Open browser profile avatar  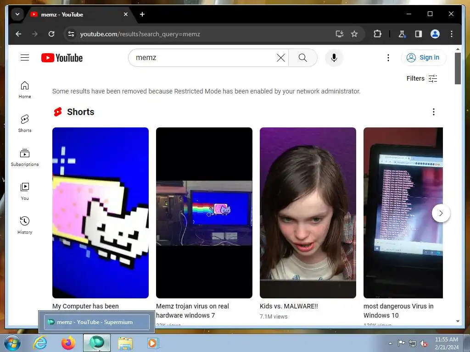(435, 34)
